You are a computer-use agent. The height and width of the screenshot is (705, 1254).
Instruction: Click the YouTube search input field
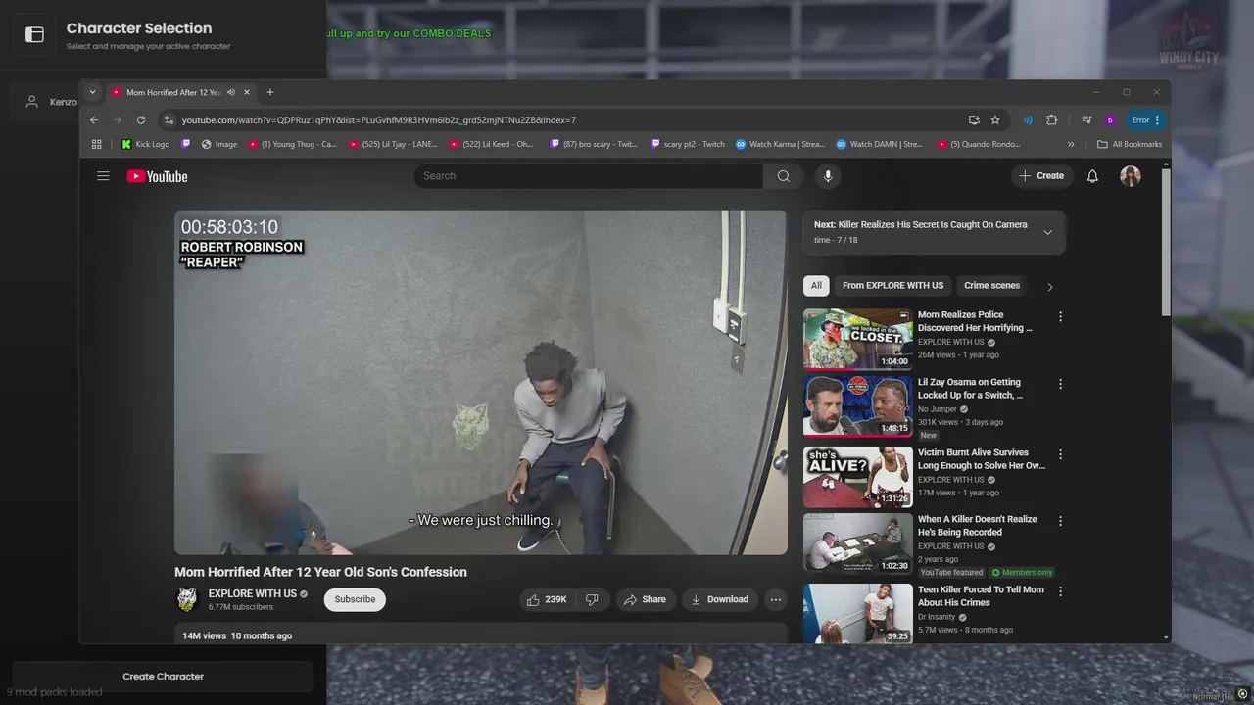[x=588, y=176]
